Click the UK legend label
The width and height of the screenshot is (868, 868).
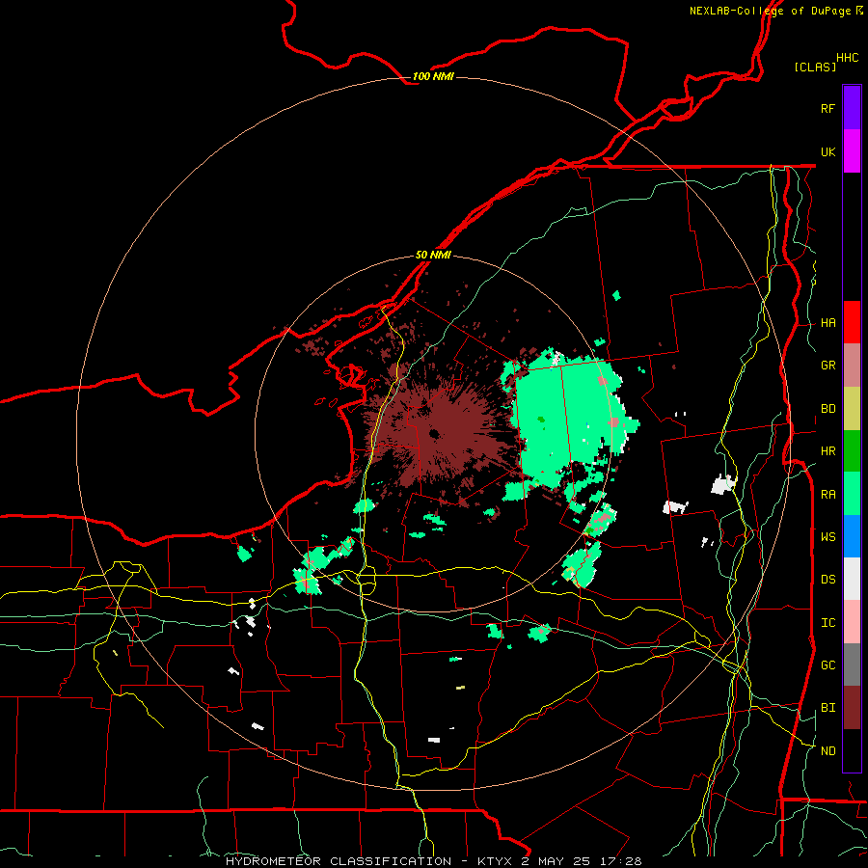point(827,151)
